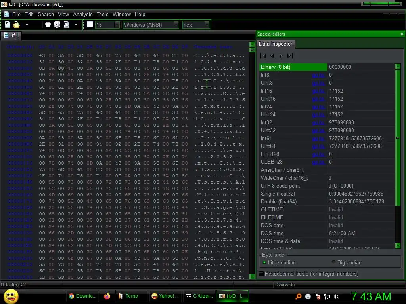
Task: Click the go to link for Int16
Action: tap(318, 91)
